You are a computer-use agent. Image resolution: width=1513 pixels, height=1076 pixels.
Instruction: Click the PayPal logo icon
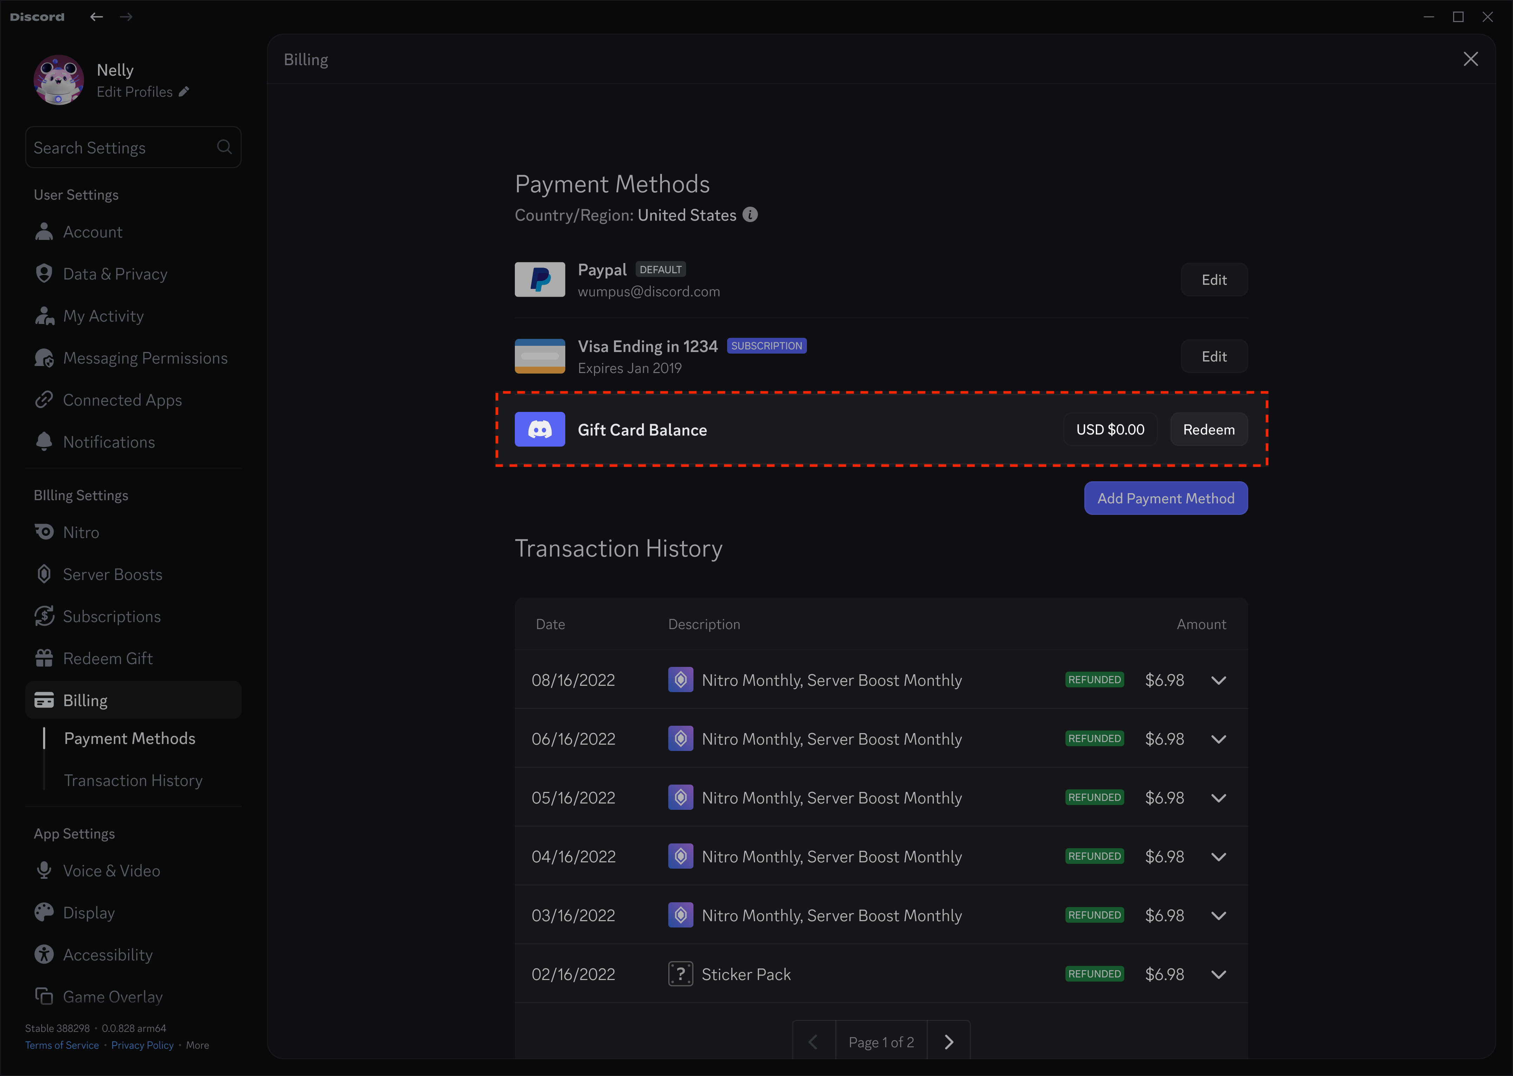(x=540, y=280)
